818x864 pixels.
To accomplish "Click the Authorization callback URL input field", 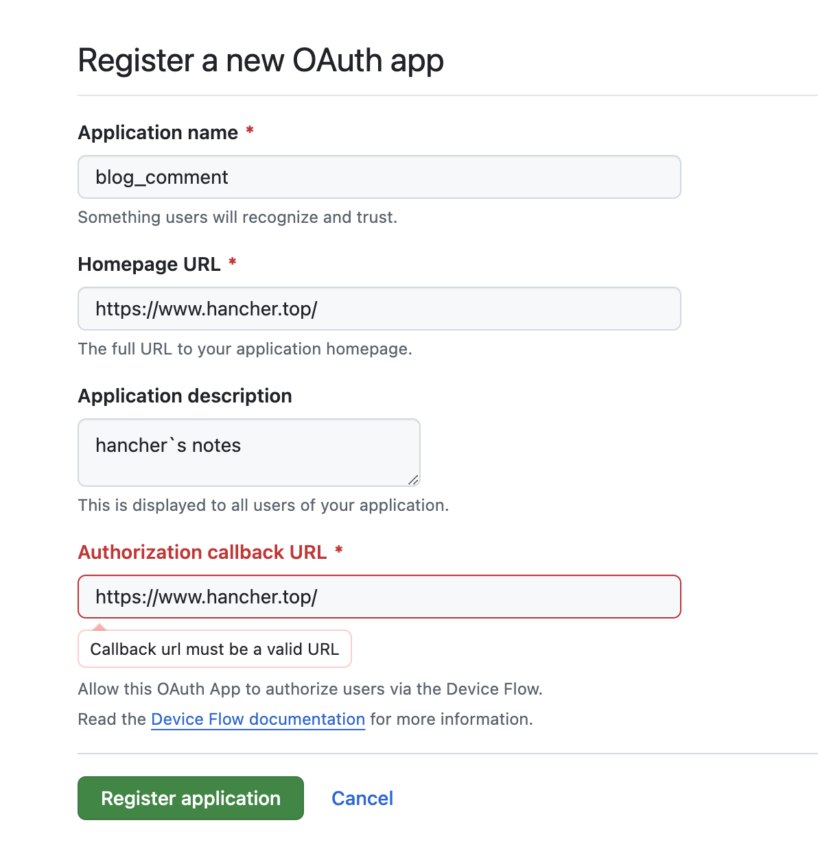I will pos(379,597).
